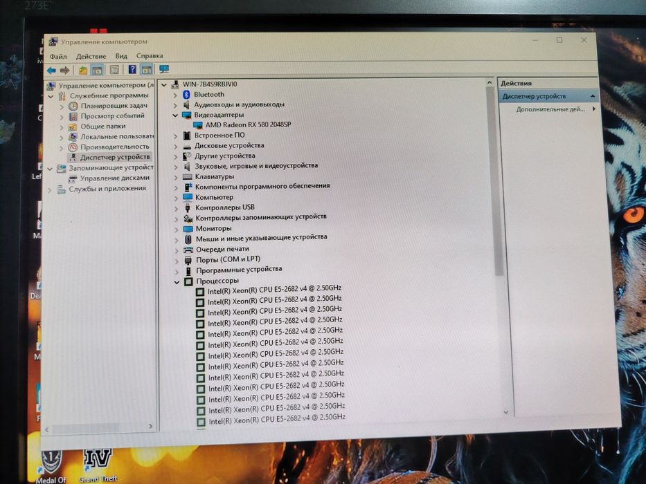Click the Up one level folder icon

point(83,71)
